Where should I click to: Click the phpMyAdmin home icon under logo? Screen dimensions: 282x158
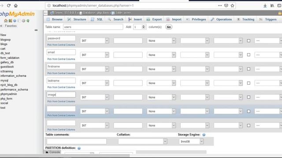6,21
